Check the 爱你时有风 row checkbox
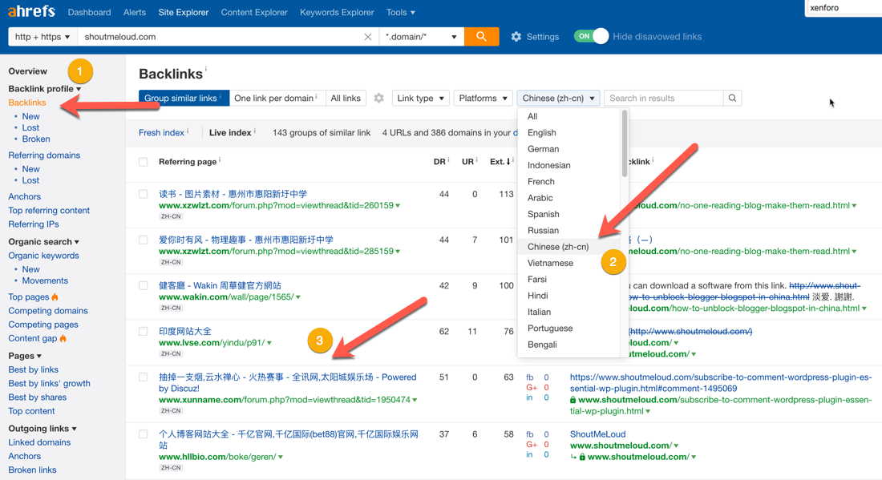The height and width of the screenshot is (480, 882). (144, 240)
